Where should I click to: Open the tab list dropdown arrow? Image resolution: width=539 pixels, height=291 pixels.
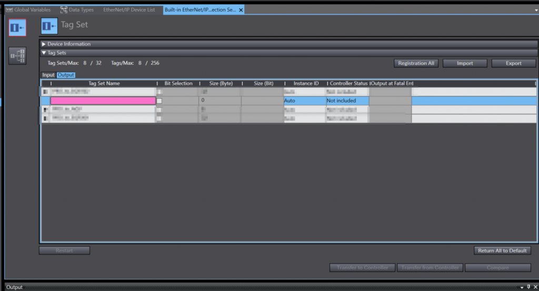coord(535,10)
